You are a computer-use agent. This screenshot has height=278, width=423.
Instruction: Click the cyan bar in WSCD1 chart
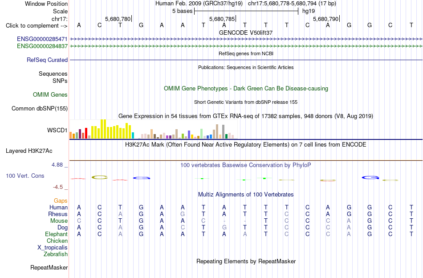tap(133, 135)
